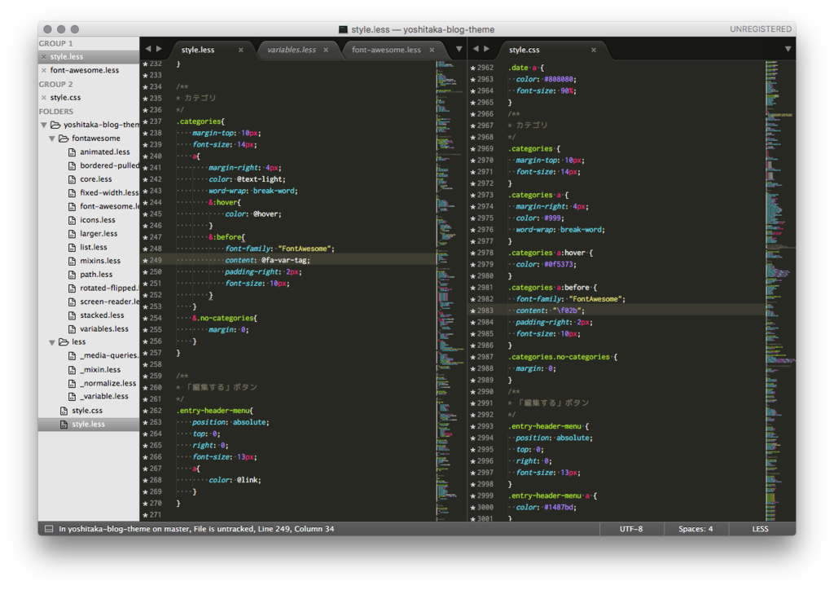Image resolution: width=834 pixels, height=590 pixels.
Task: Switch to the variables.less tab
Action: click(292, 50)
